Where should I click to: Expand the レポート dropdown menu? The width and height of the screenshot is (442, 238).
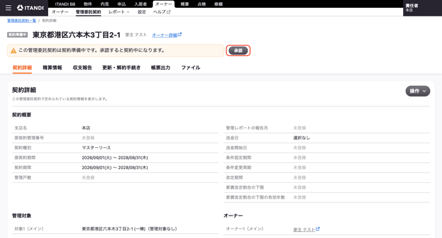tap(119, 12)
